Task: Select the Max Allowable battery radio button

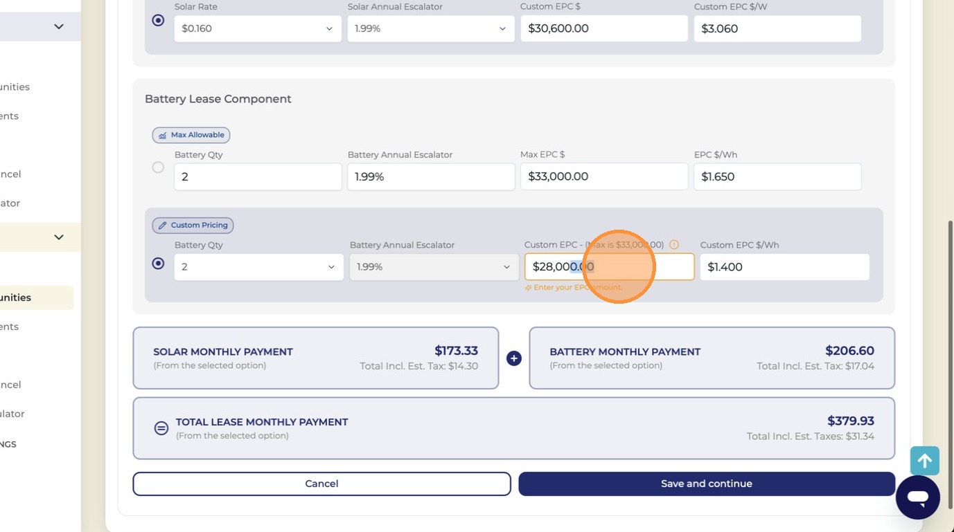Action: pos(158,167)
